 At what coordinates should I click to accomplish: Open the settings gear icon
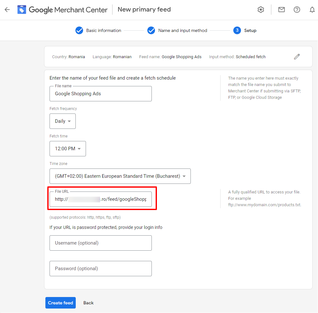[x=261, y=10]
